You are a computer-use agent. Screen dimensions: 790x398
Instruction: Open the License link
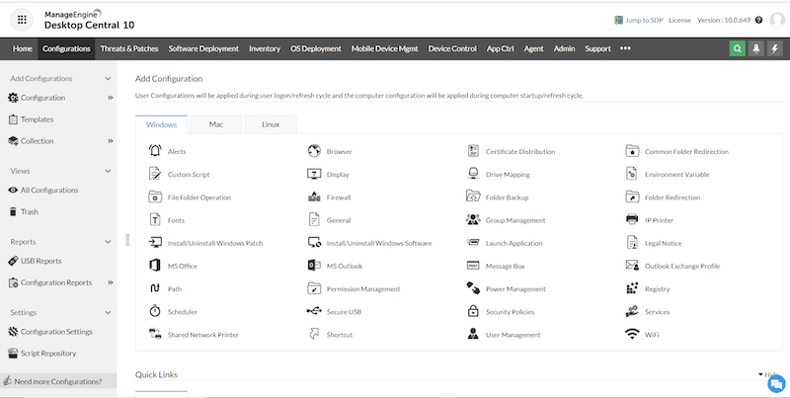tap(679, 20)
